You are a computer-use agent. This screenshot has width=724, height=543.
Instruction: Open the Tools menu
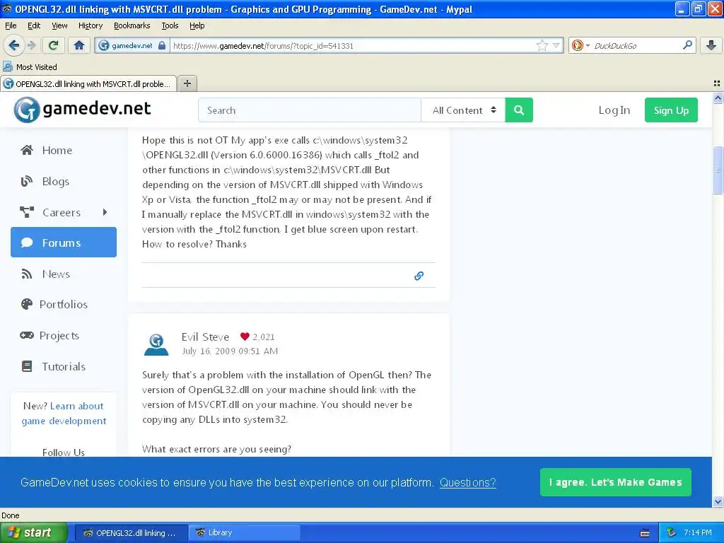tap(170, 25)
